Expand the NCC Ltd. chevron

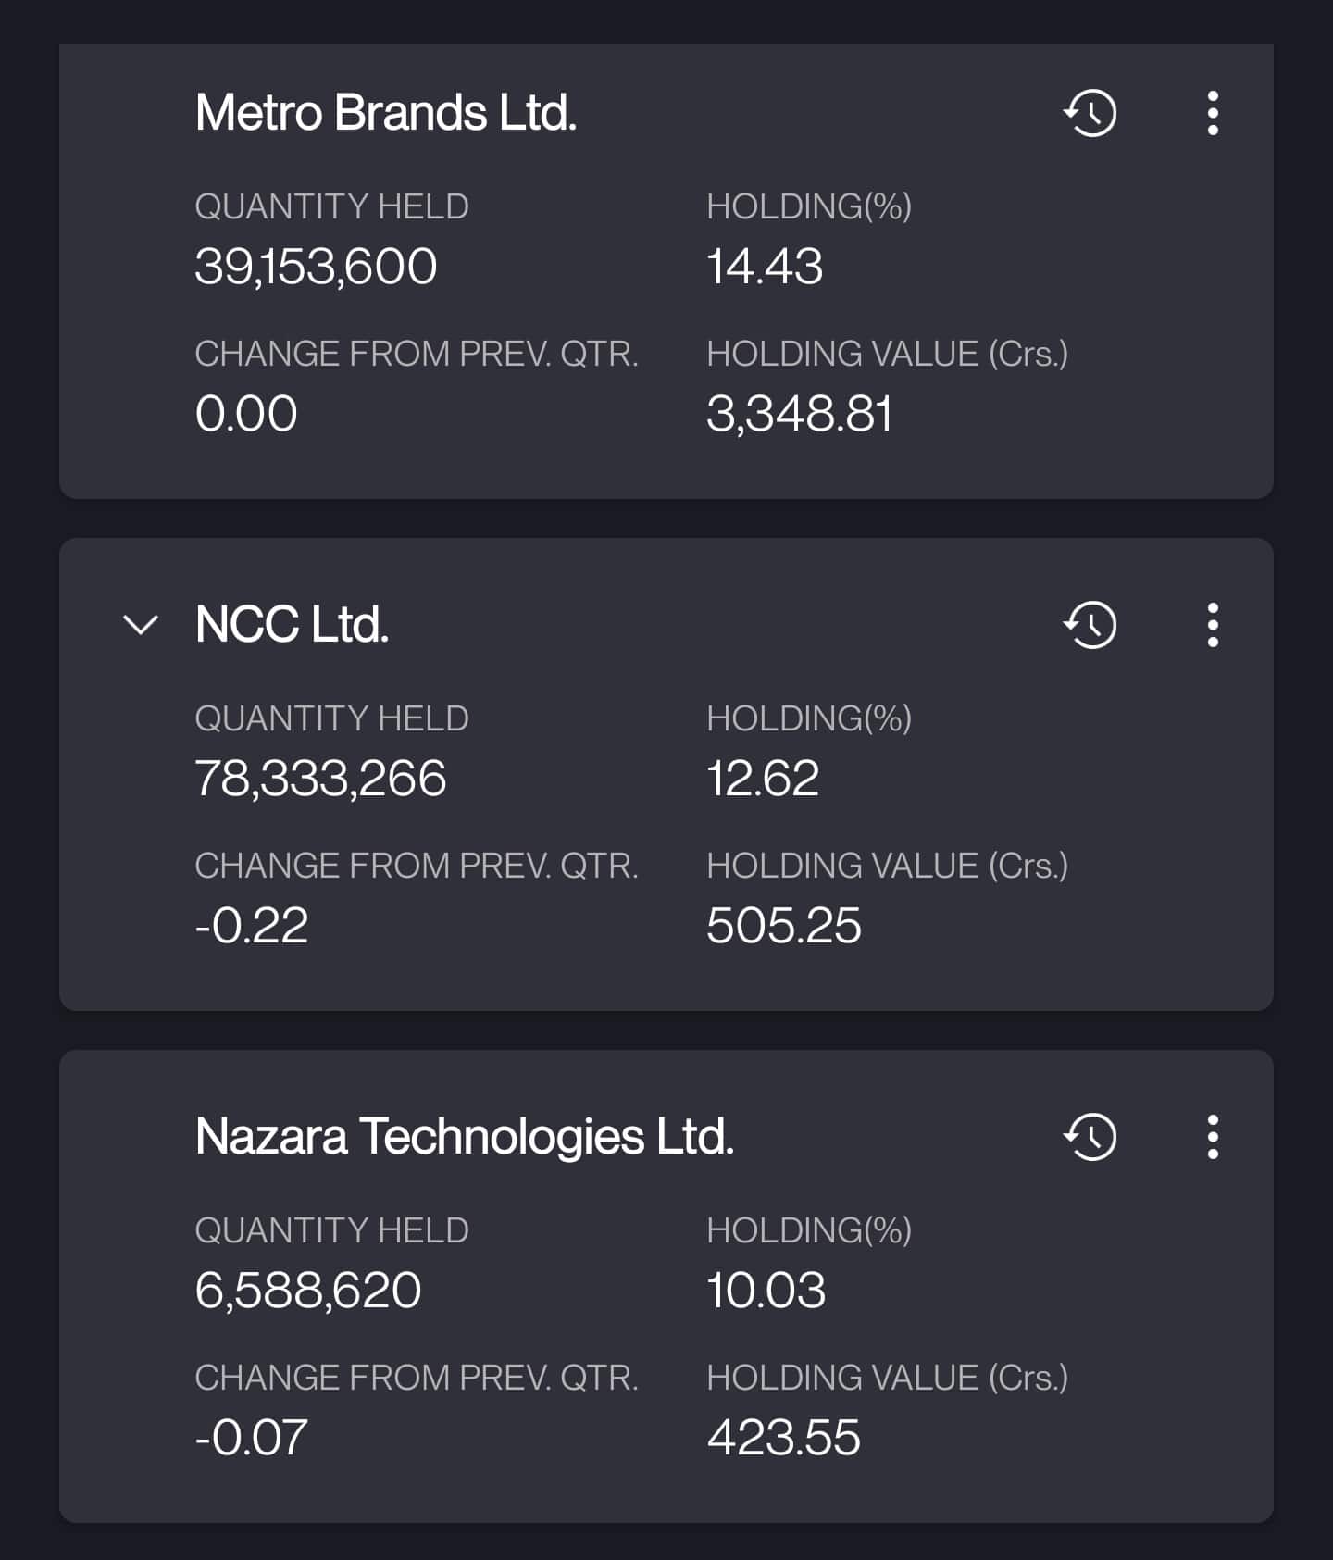(141, 625)
